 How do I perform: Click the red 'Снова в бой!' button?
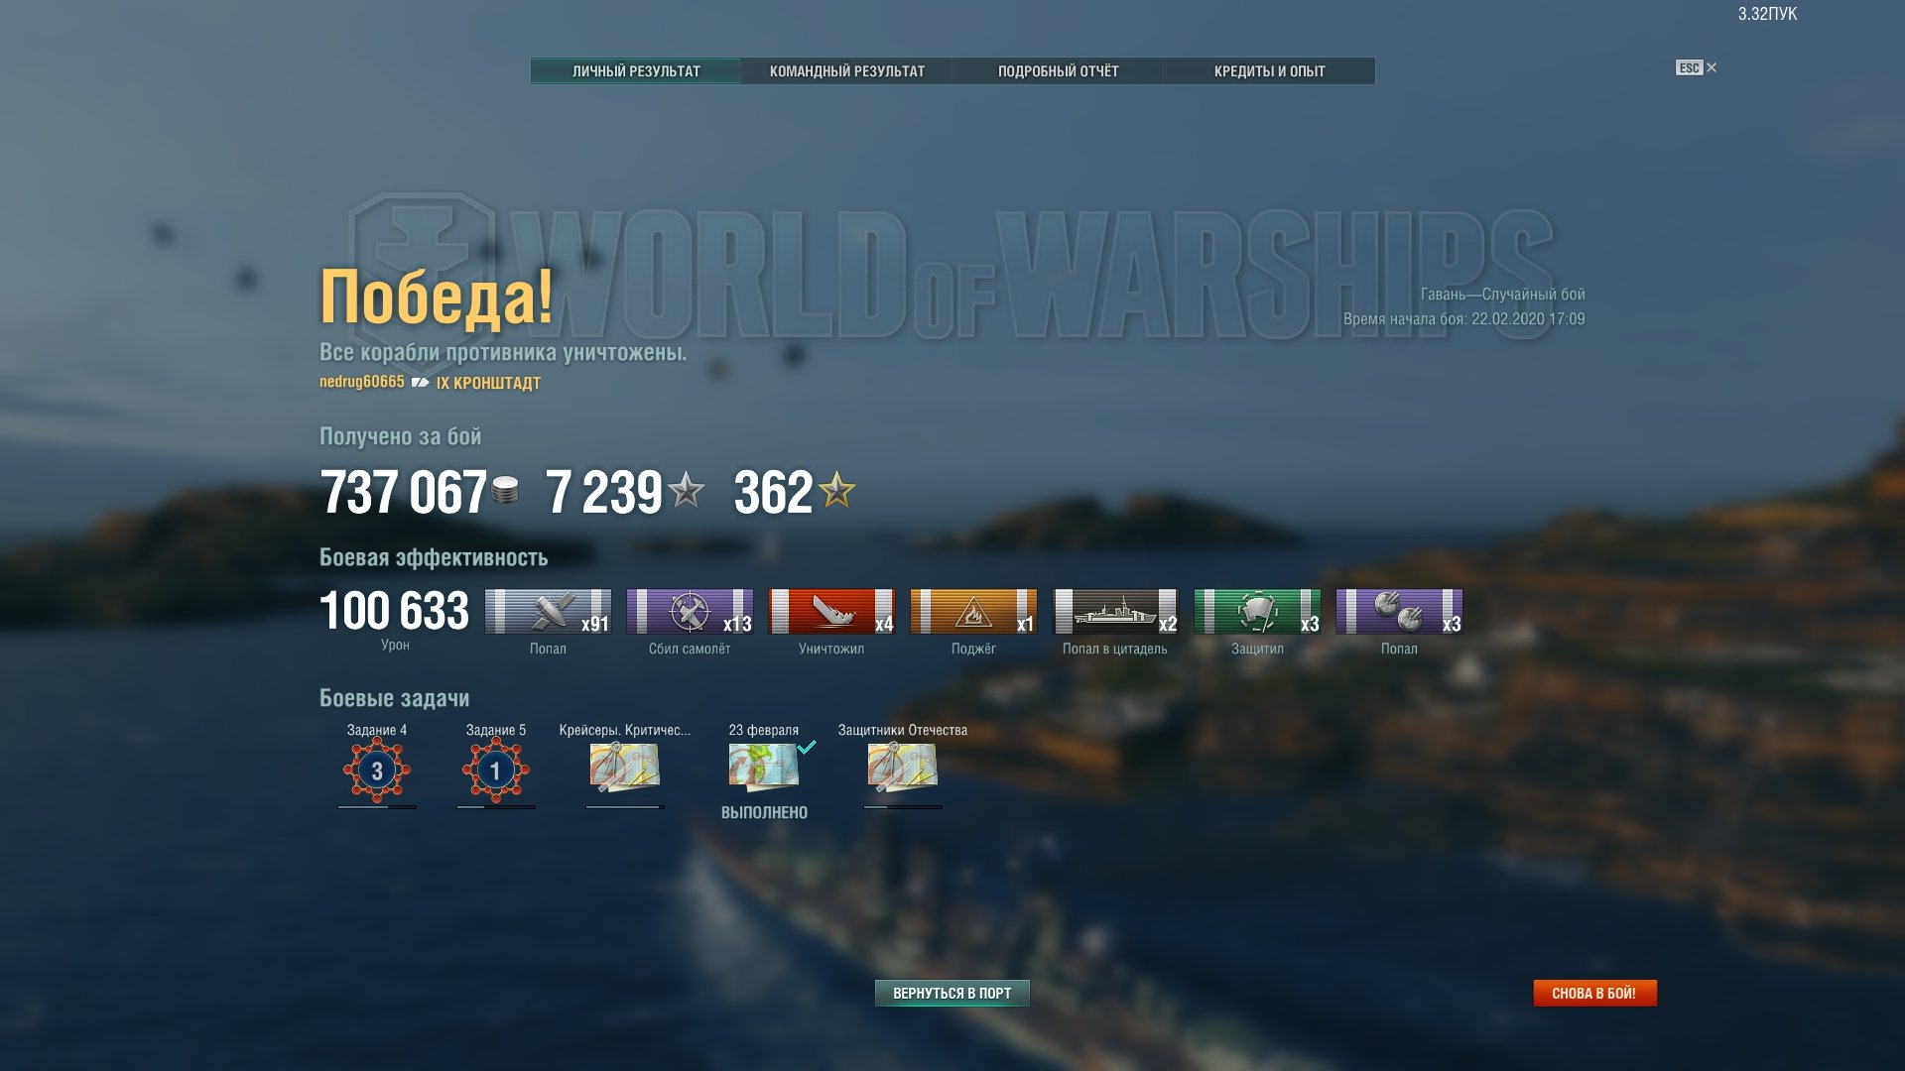tap(1594, 993)
